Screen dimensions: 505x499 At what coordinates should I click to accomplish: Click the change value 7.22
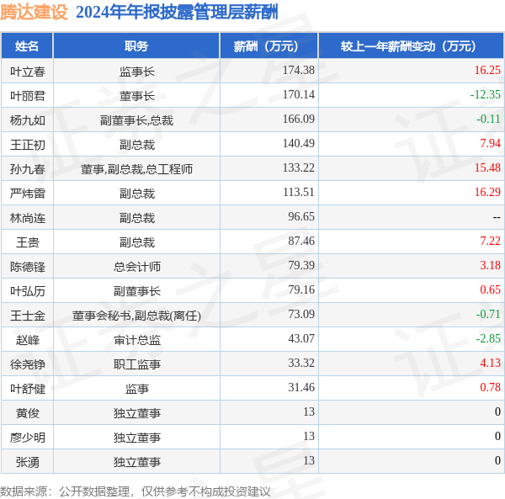point(491,242)
